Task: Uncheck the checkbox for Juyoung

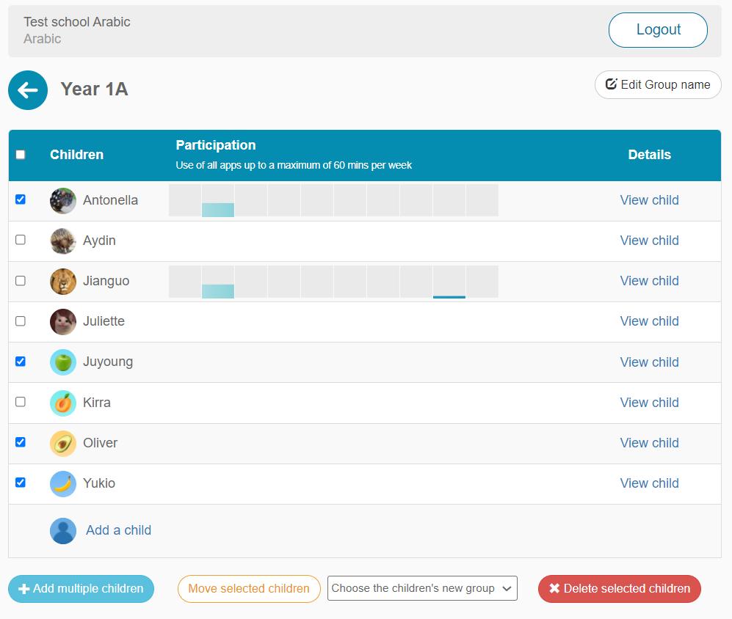Action: [21, 362]
